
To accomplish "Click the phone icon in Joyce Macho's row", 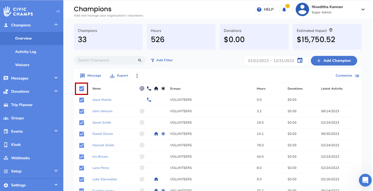I will [x=149, y=100].
